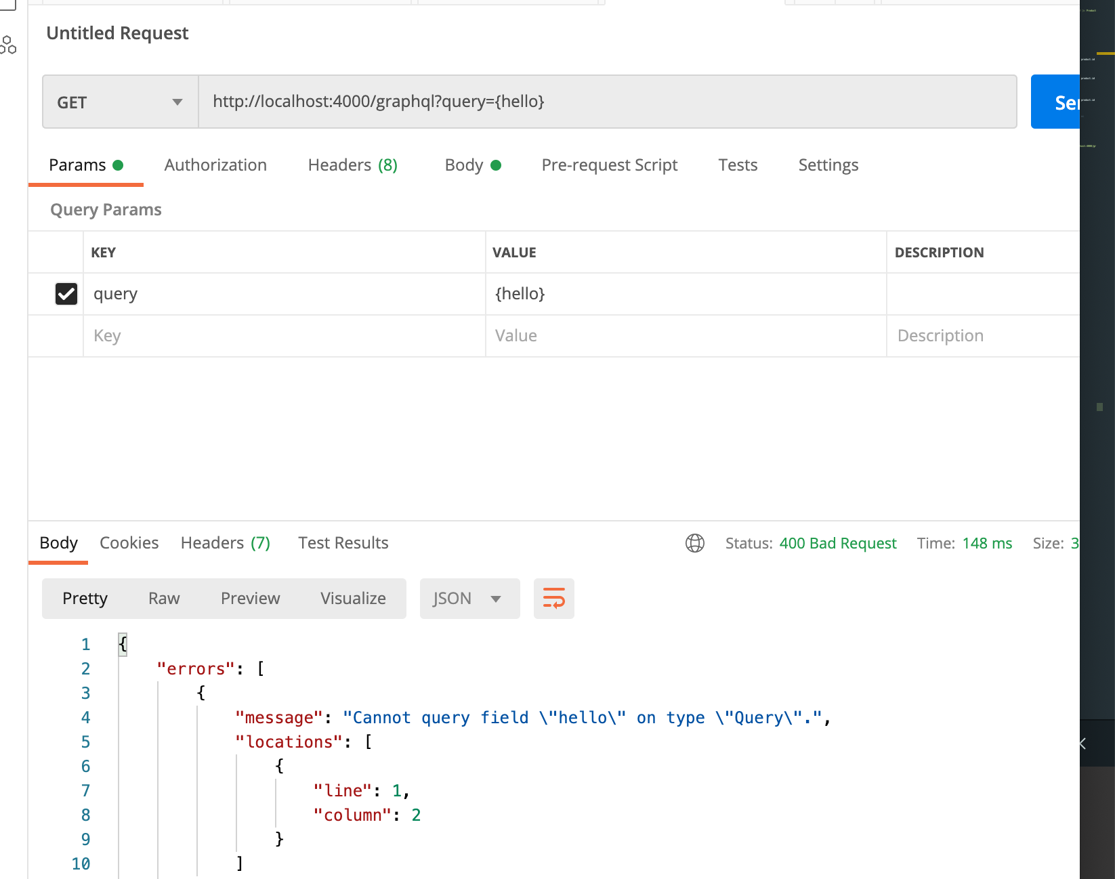Click the KEY column header

pos(104,253)
